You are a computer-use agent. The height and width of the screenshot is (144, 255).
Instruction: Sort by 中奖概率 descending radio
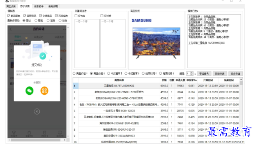coord(126,74)
